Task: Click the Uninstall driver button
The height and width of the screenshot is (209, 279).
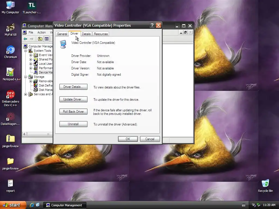Action: [73, 124]
